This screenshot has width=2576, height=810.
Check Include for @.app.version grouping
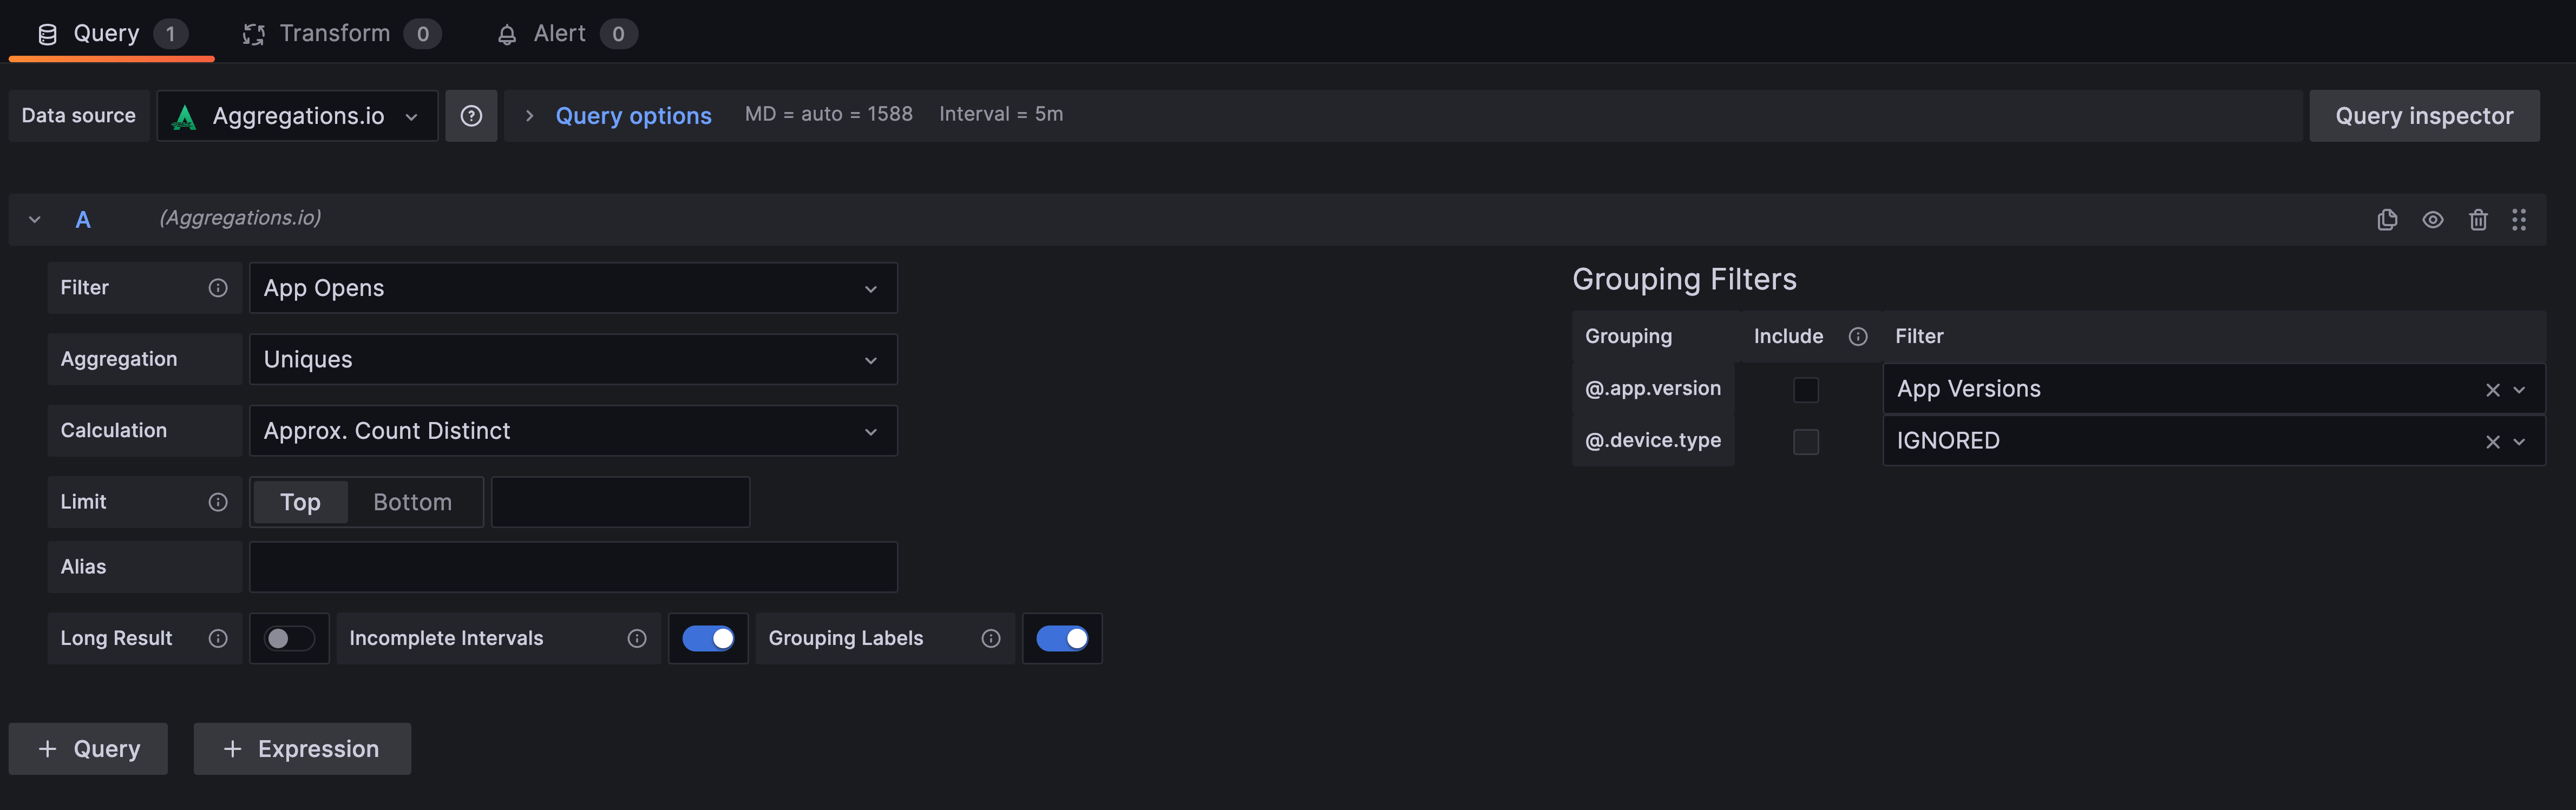(x=1805, y=390)
